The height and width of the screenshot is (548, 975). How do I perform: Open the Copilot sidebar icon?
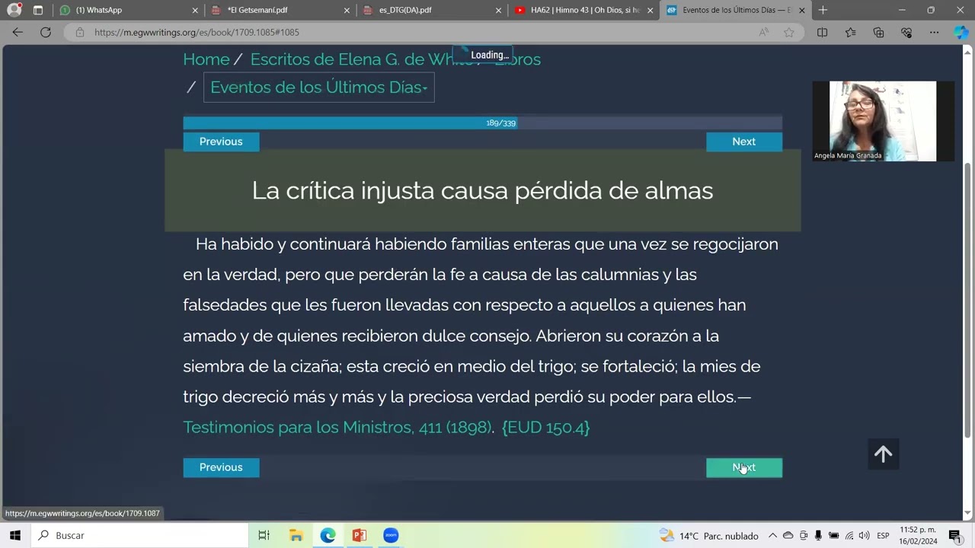(961, 32)
